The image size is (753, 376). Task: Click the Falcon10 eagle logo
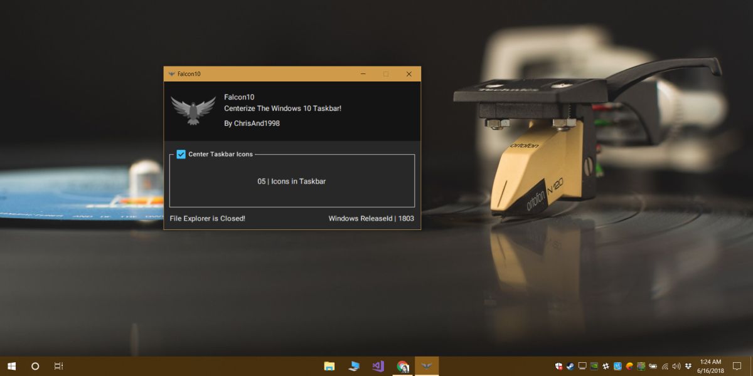click(193, 110)
